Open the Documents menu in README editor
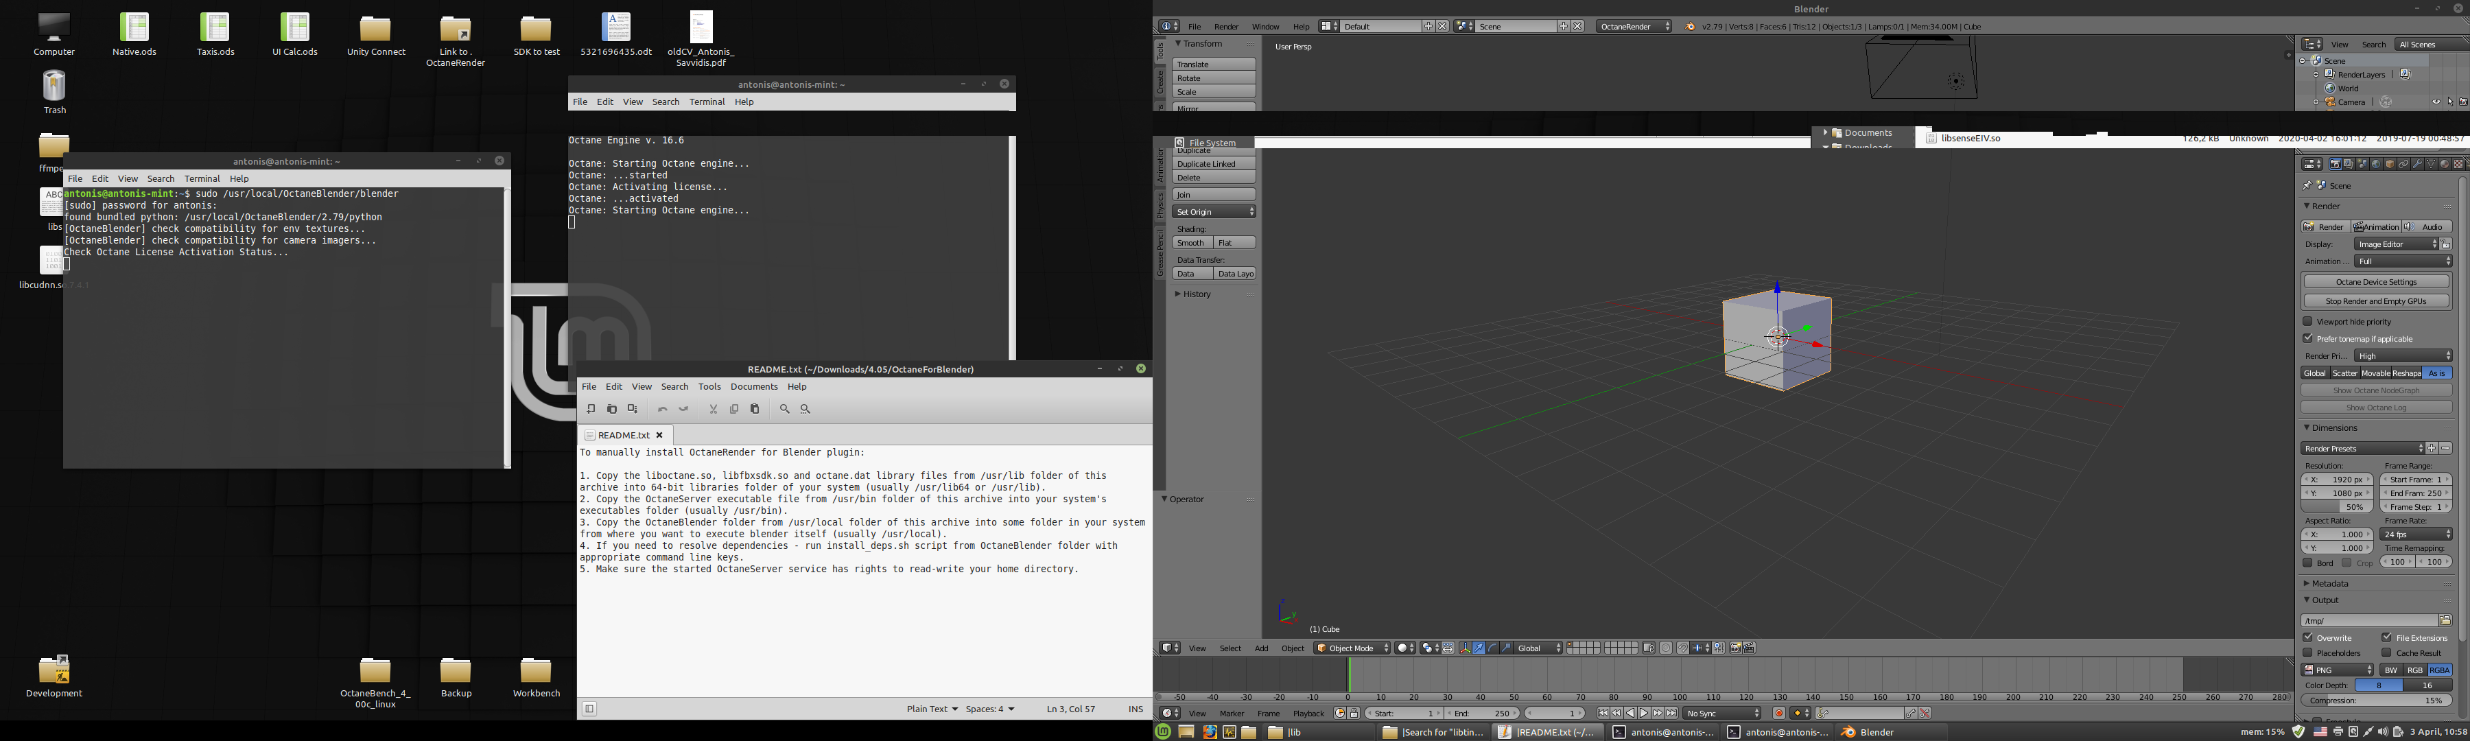This screenshot has height=741, width=2470. (753, 386)
